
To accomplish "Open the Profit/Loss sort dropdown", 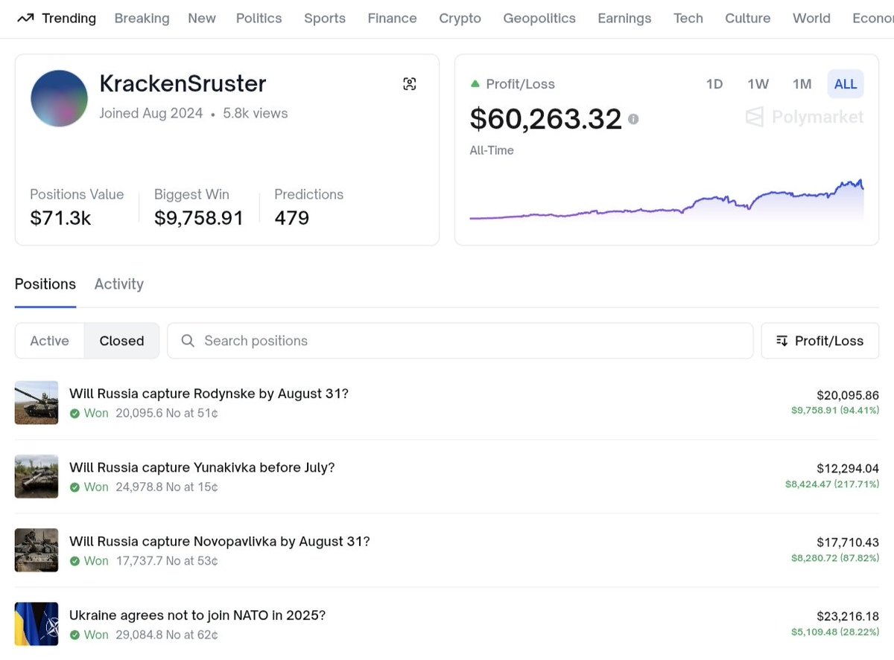I will pos(819,341).
